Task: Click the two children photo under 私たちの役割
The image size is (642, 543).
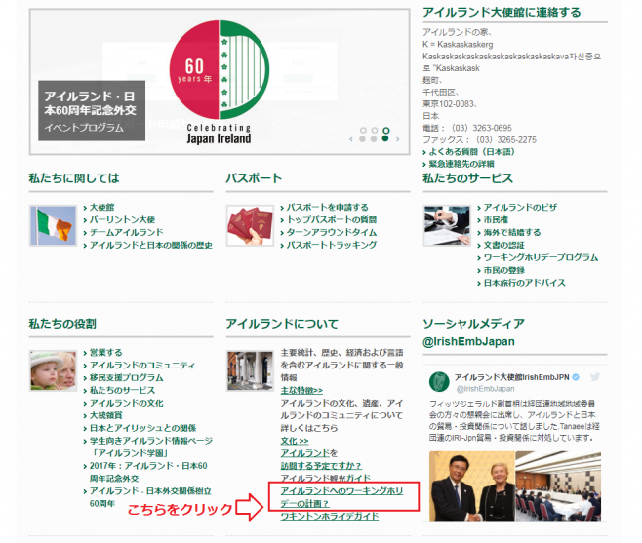Action: [53, 369]
